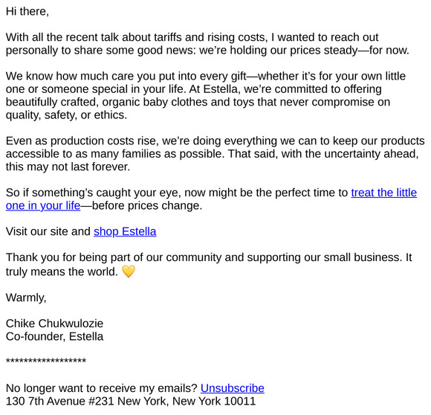This screenshot has height=415, width=431.
Task: Click the 'before prices change.' text
Action: (147, 206)
